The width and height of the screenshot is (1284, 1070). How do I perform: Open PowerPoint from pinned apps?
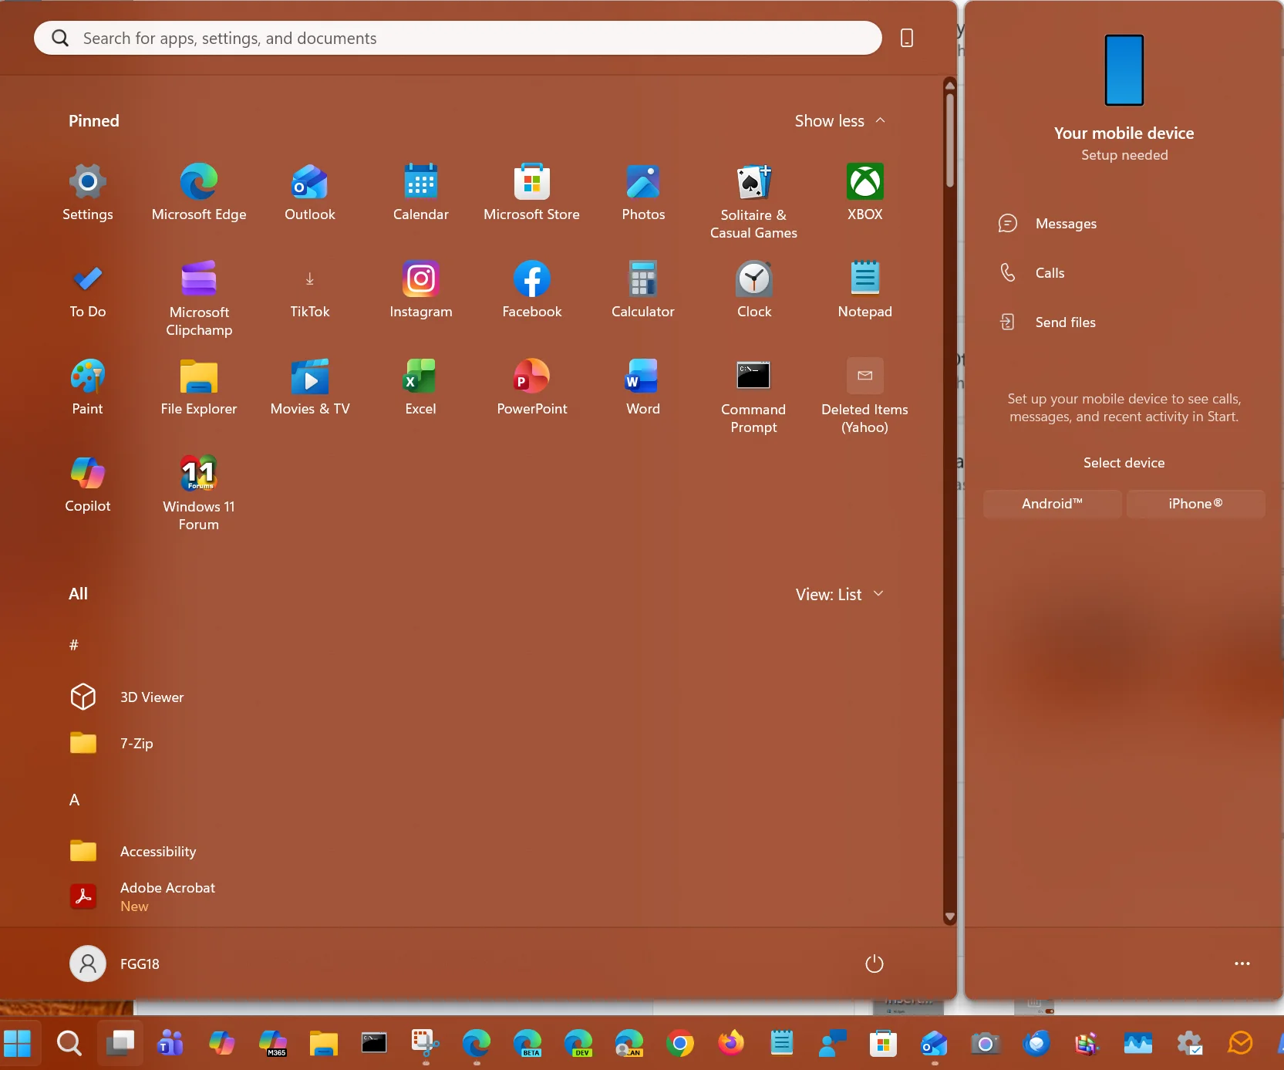(531, 387)
